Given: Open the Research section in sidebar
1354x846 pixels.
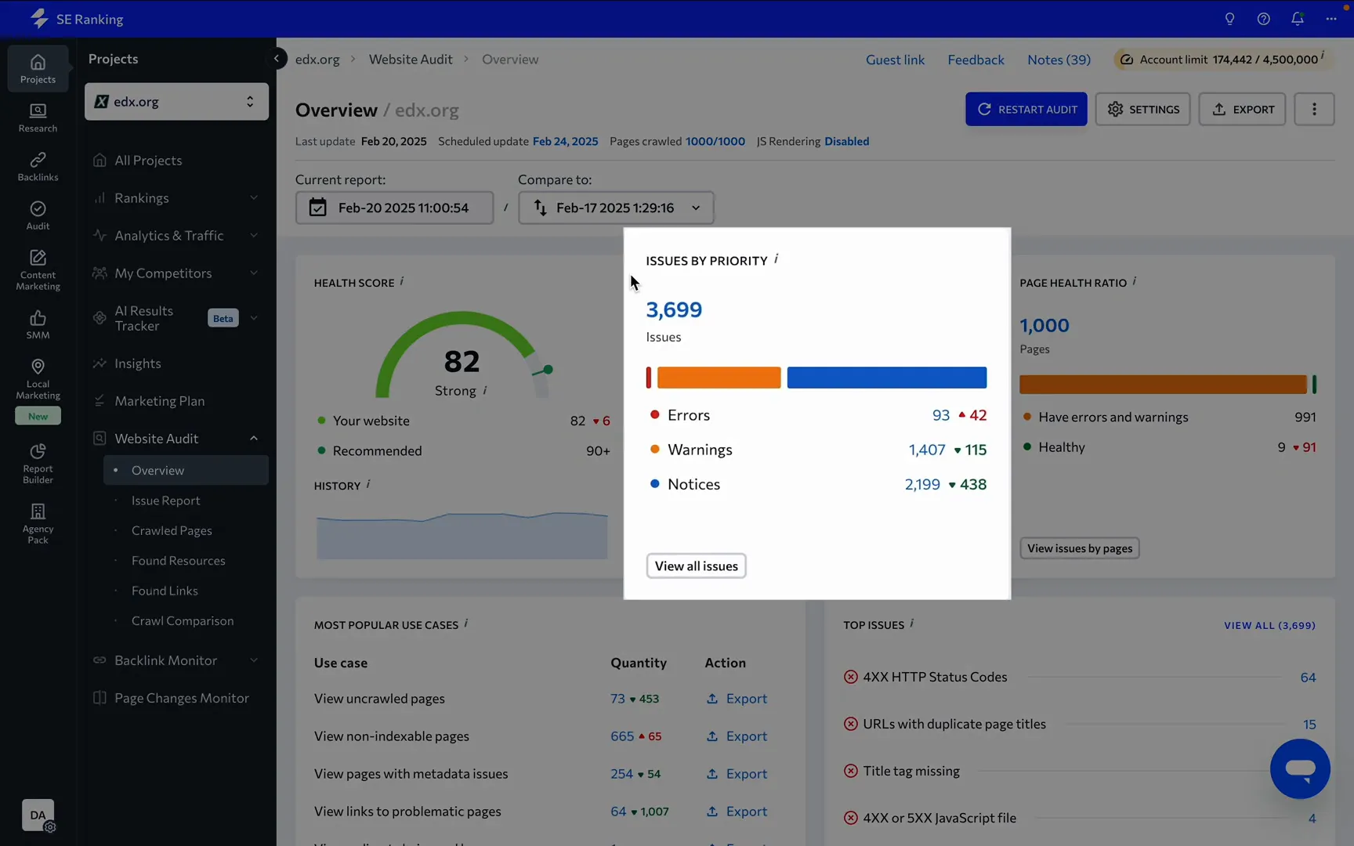Looking at the screenshot, I should tap(37, 117).
